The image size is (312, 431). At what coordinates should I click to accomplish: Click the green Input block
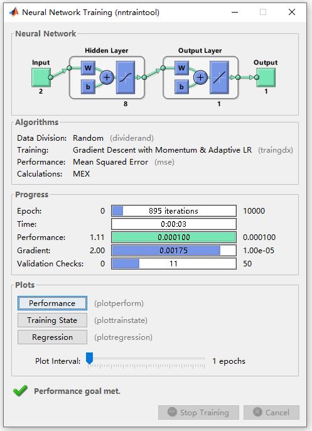(x=41, y=78)
